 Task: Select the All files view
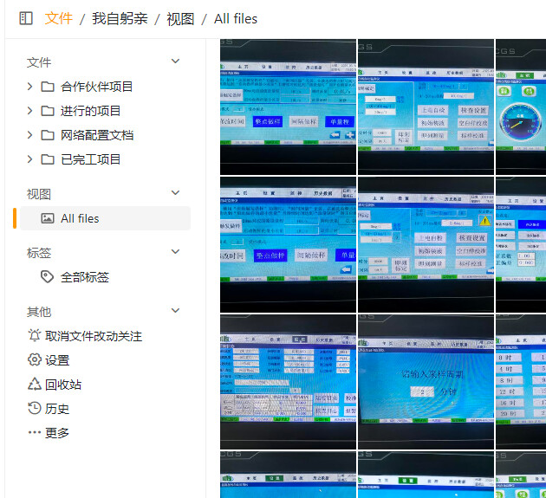pyautogui.click(x=105, y=218)
